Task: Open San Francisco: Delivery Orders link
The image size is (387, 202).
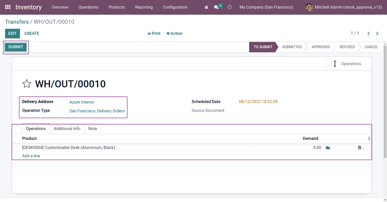Action: [97, 111]
